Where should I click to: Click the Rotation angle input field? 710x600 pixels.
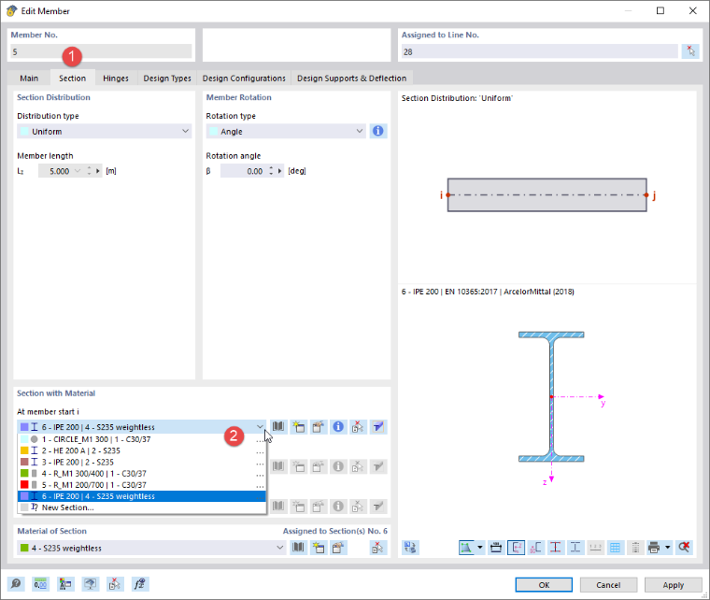pos(244,171)
